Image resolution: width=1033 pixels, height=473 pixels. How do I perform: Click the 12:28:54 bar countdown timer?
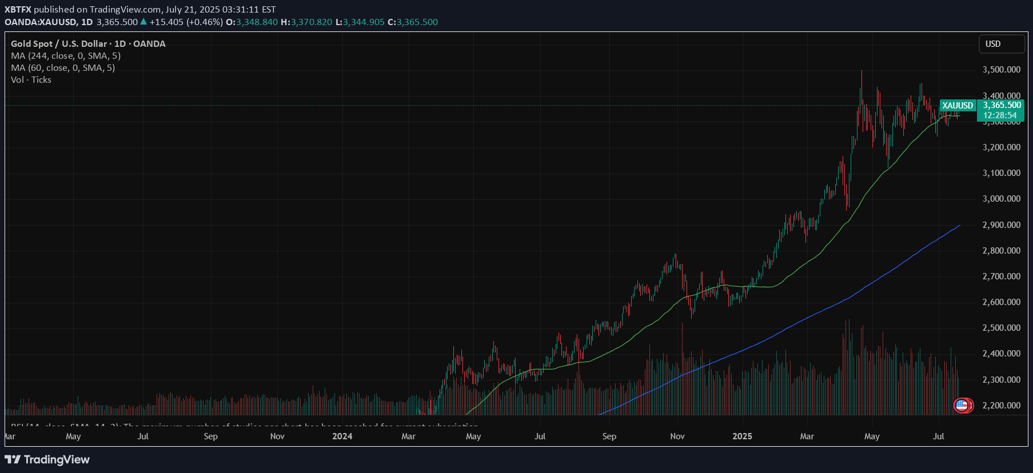click(1000, 115)
